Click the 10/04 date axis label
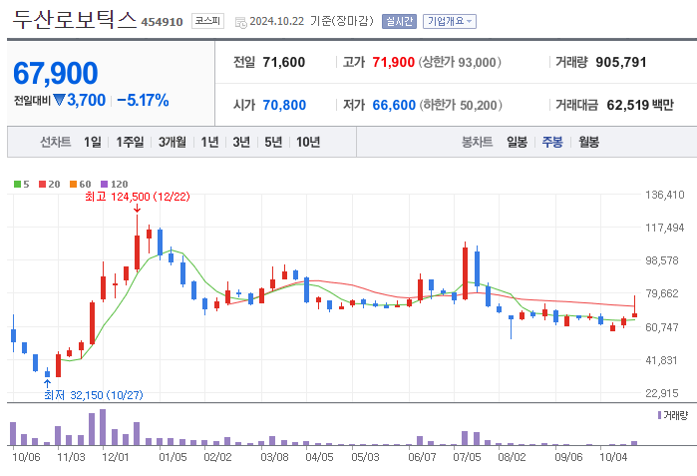The height and width of the screenshot is (476, 697). coord(613,457)
